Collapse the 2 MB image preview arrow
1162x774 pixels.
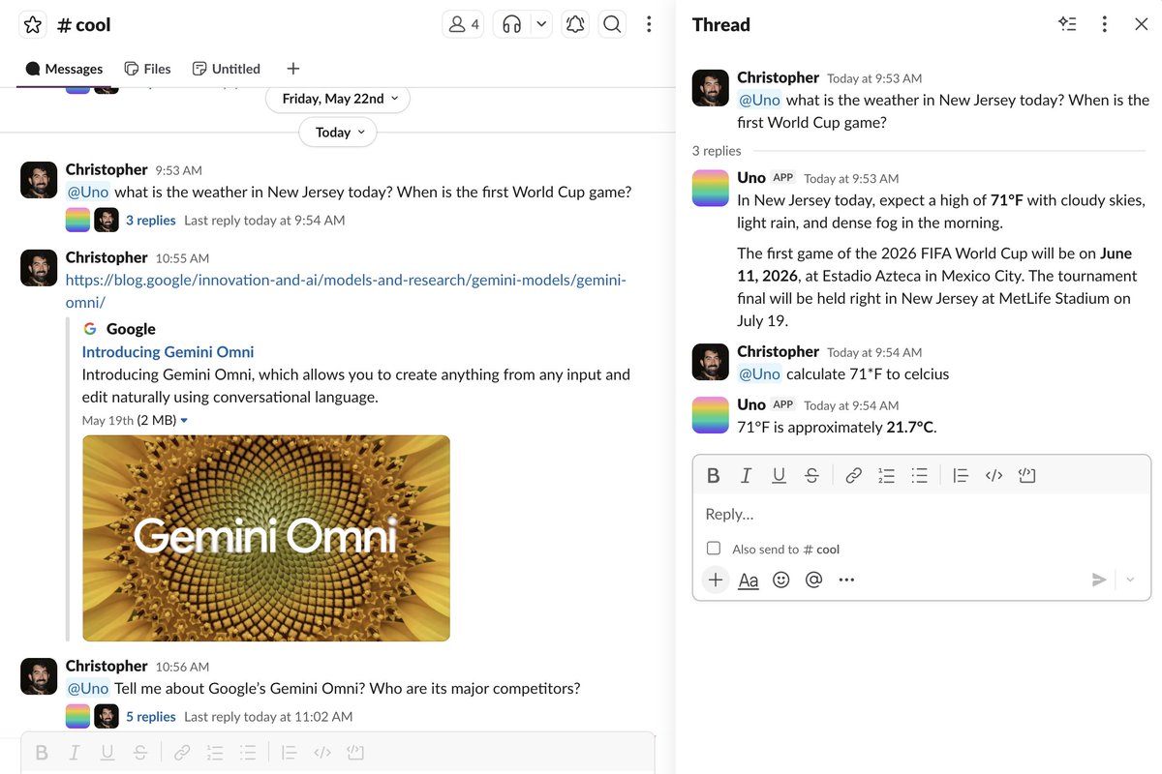click(x=184, y=421)
